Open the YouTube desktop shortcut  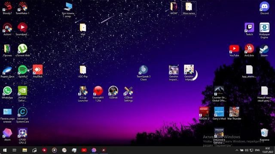point(234,50)
